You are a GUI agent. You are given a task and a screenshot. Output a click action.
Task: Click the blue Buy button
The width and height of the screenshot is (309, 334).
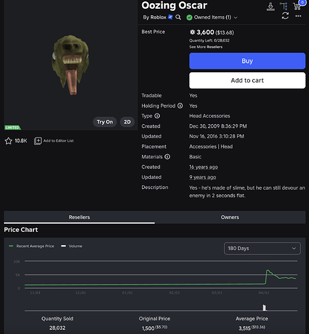click(x=248, y=61)
